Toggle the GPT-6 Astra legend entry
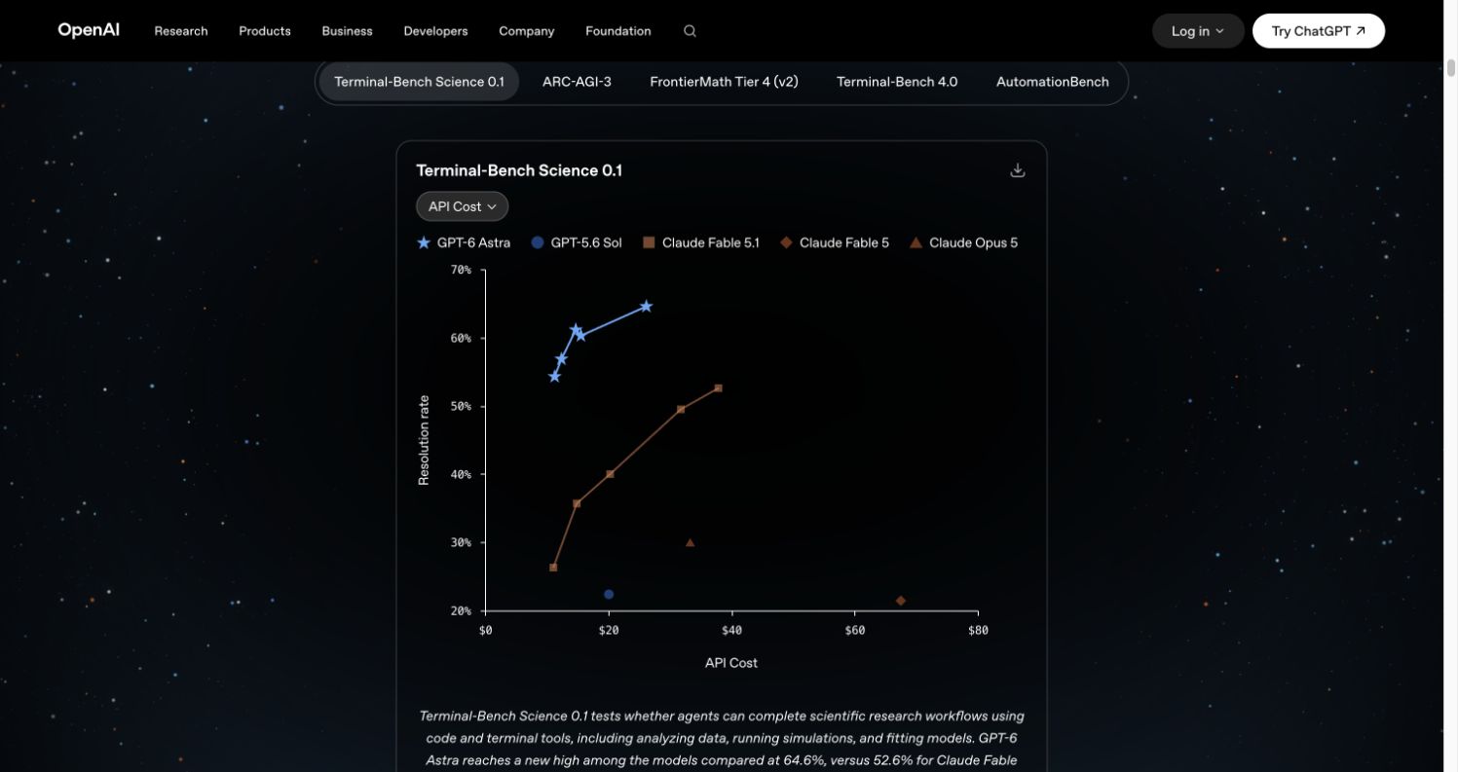Image resolution: width=1458 pixels, height=772 pixels. click(x=464, y=242)
